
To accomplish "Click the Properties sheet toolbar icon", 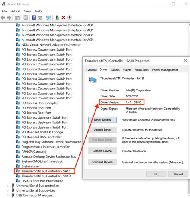I will pos(25,18).
